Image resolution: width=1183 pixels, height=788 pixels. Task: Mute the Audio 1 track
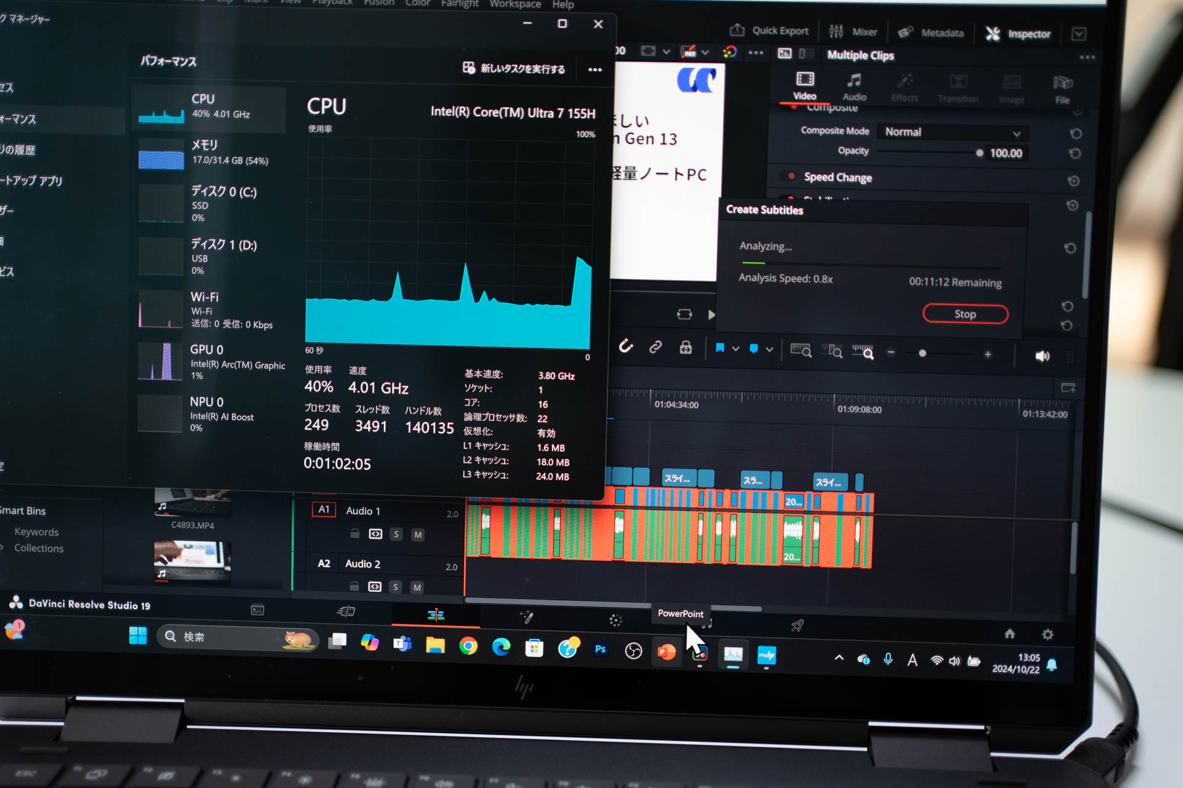point(418,534)
